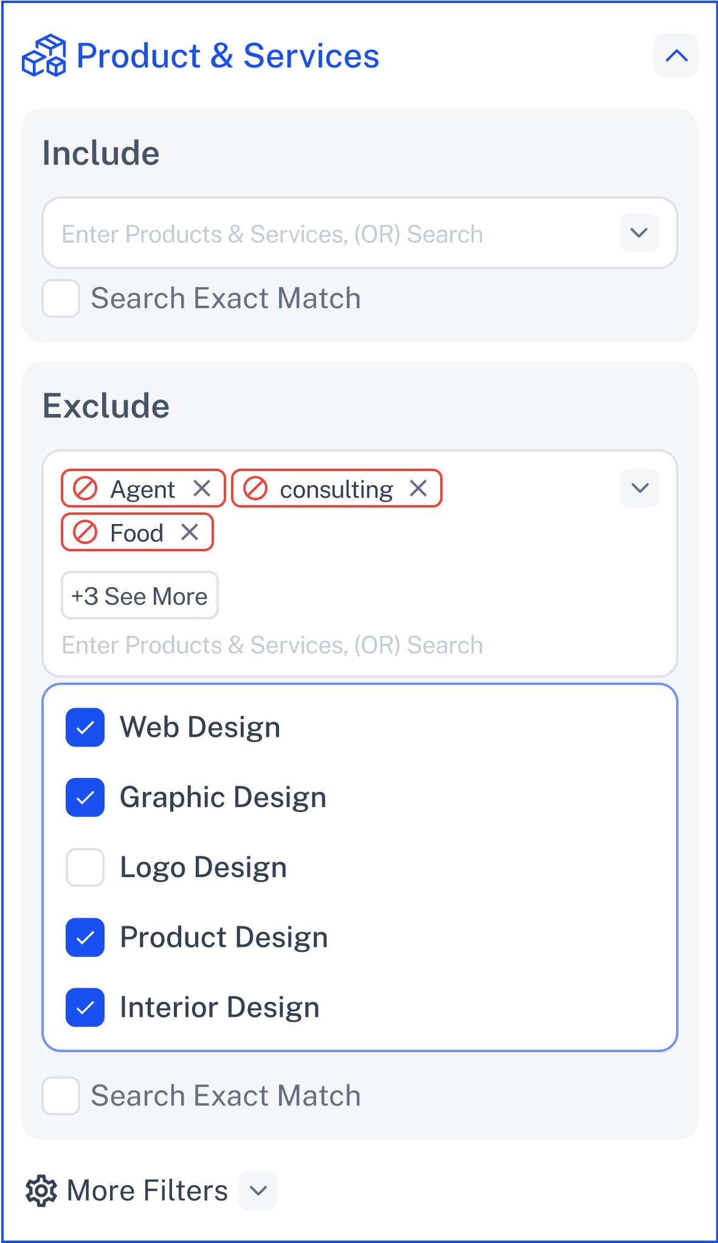Enable Search Exact Match under Exclude

tap(61, 1096)
